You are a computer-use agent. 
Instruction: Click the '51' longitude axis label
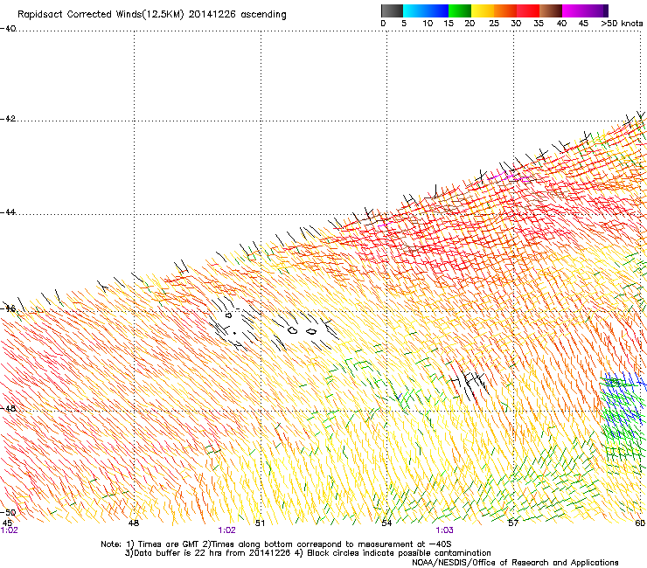click(260, 523)
